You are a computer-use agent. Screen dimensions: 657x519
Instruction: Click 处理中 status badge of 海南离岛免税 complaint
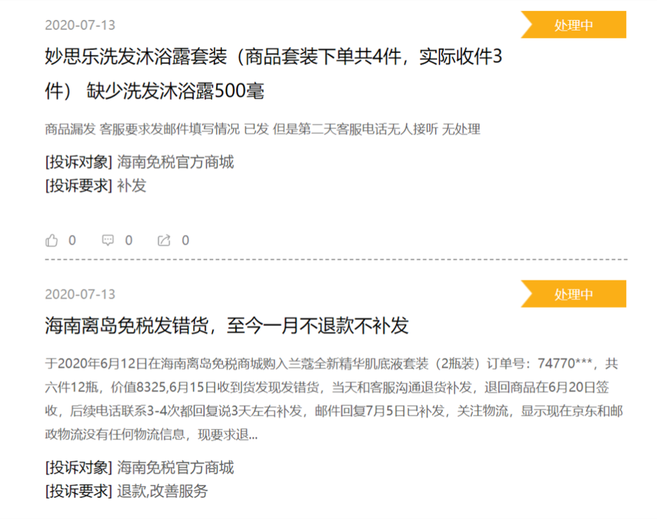click(x=573, y=294)
